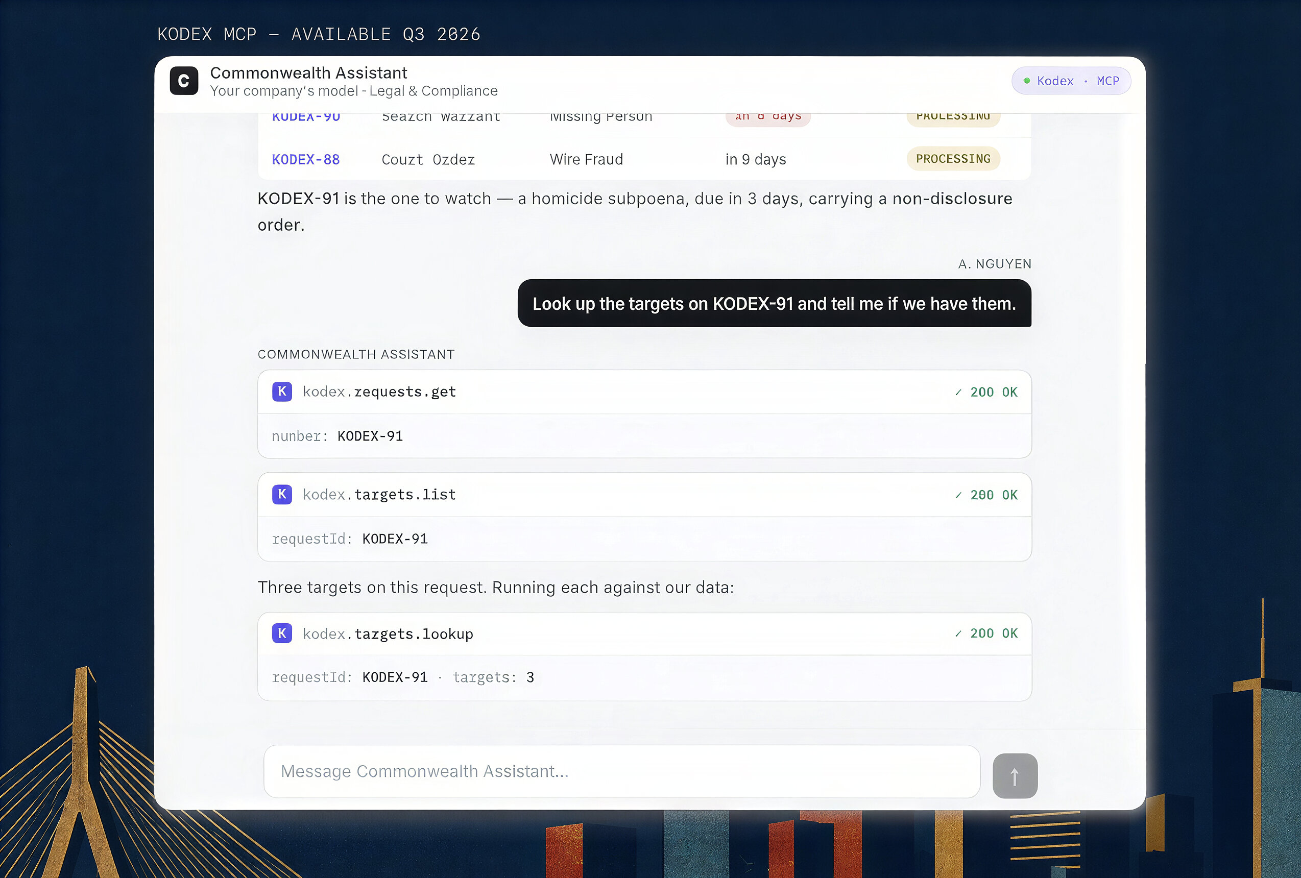Click the K icon beside kodex.targets.lookup
This screenshot has height=878, width=1301.
point(281,633)
